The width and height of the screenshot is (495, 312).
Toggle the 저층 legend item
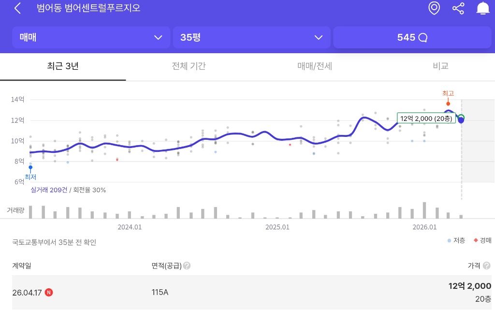pos(456,240)
